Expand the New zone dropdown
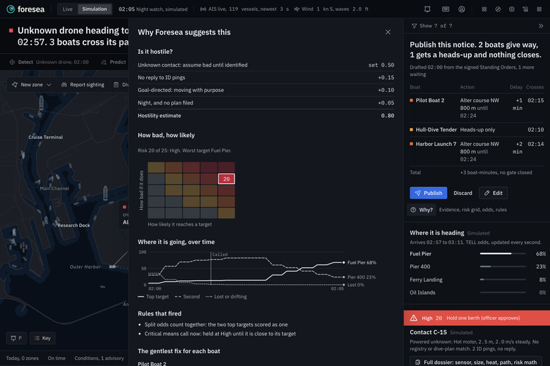Image resolution: width=550 pixels, height=366 pixels. (x=48, y=85)
